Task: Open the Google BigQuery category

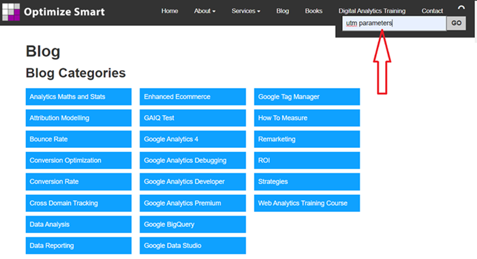Action: pos(193,224)
